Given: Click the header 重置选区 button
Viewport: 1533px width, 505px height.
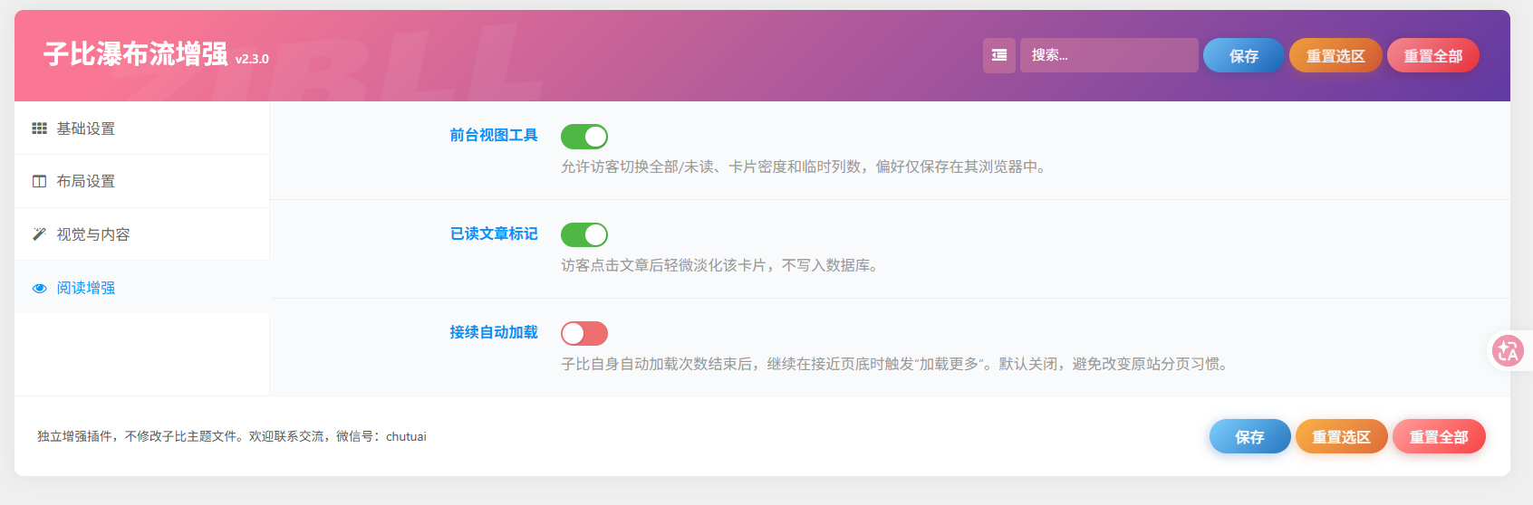Looking at the screenshot, I should coord(1335,55).
